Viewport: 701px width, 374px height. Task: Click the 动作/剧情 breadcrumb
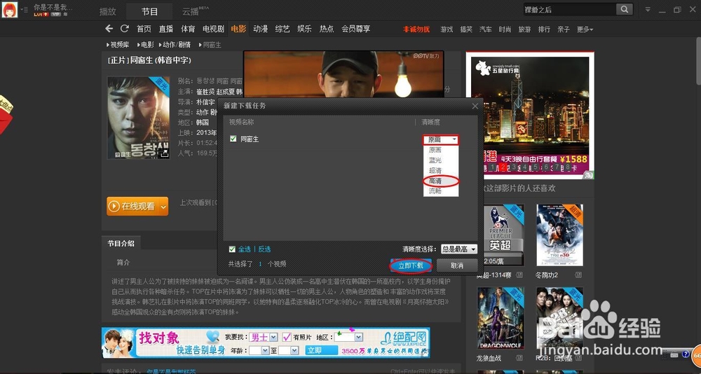(x=177, y=45)
